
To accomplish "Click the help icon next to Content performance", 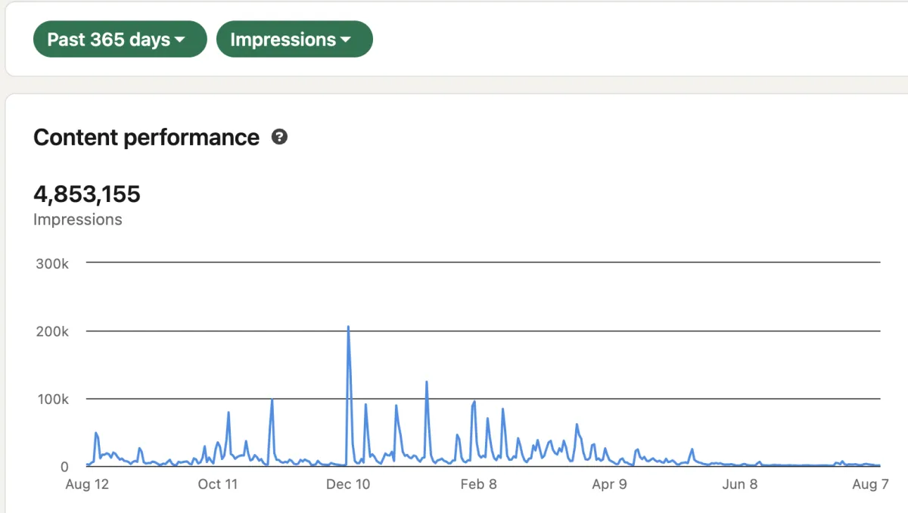I will coord(279,137).
